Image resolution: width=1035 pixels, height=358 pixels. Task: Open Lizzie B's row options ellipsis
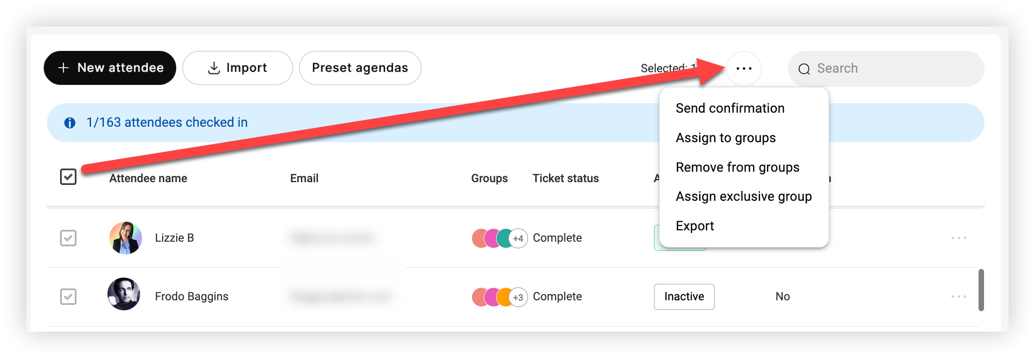[959, 238]
